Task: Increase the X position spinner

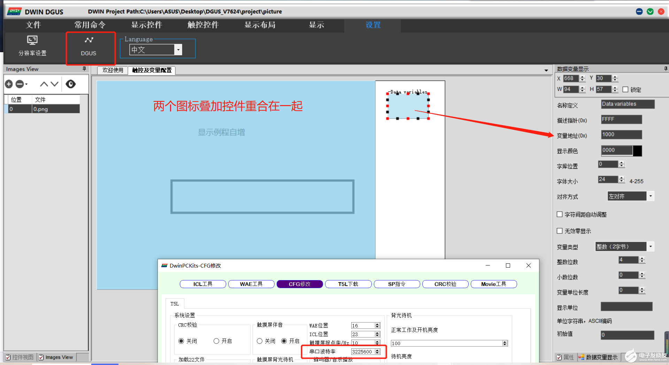Action: tap(582, 77)
